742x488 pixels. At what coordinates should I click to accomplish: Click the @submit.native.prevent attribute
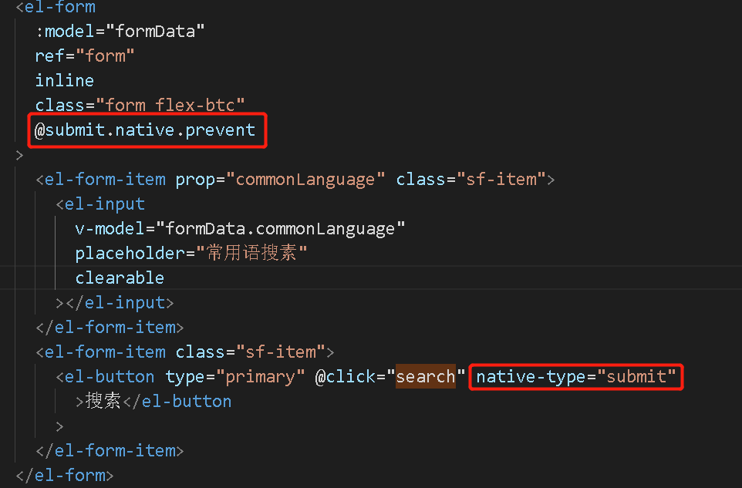[145, 130]
